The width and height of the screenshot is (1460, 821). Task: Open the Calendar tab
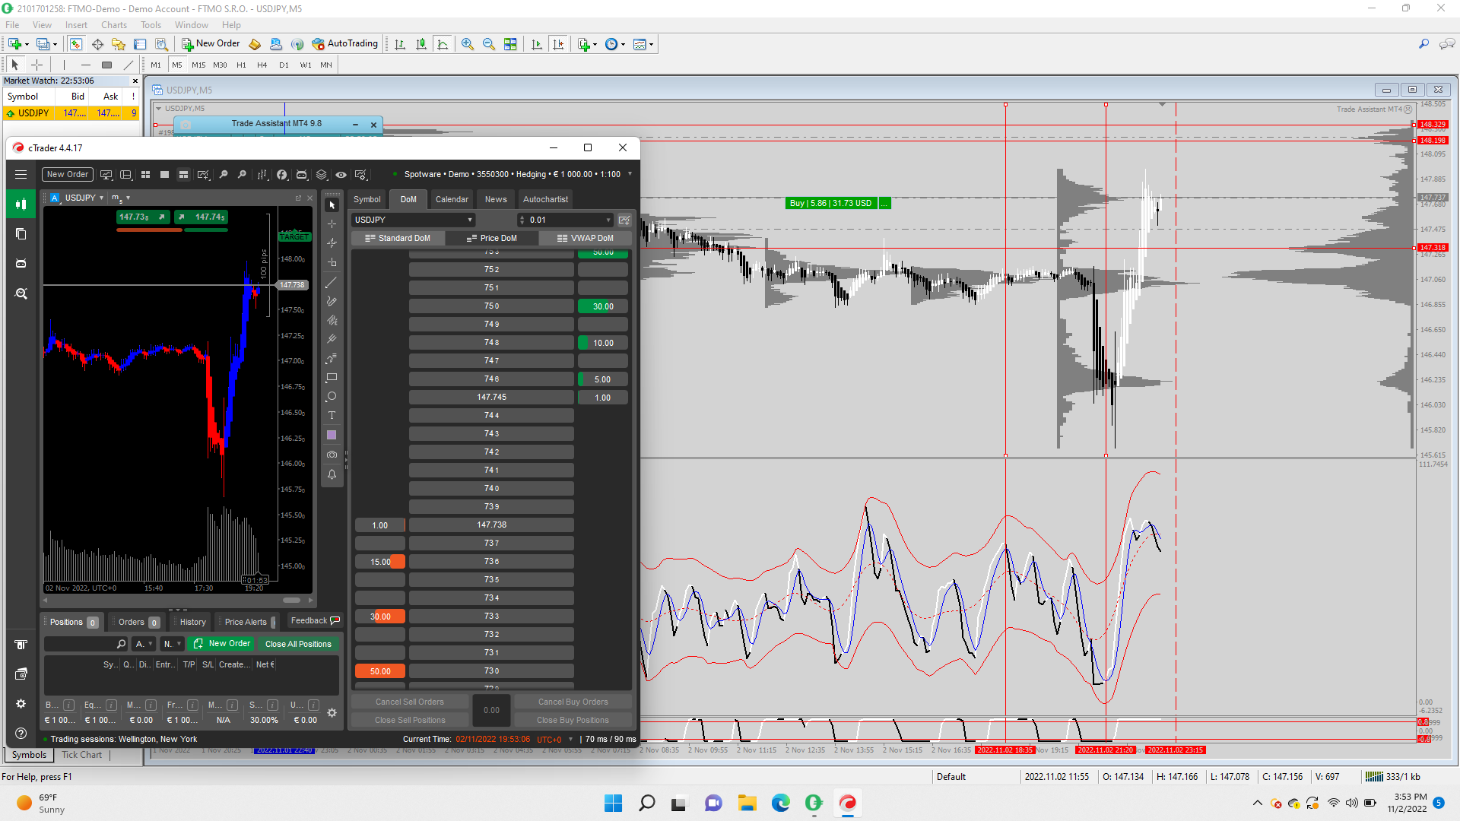tap(452, 199)
